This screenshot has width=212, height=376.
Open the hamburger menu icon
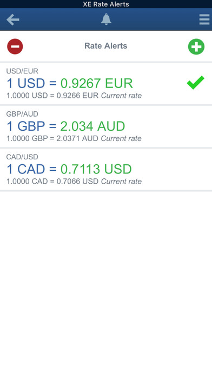(x=204, y=19)
